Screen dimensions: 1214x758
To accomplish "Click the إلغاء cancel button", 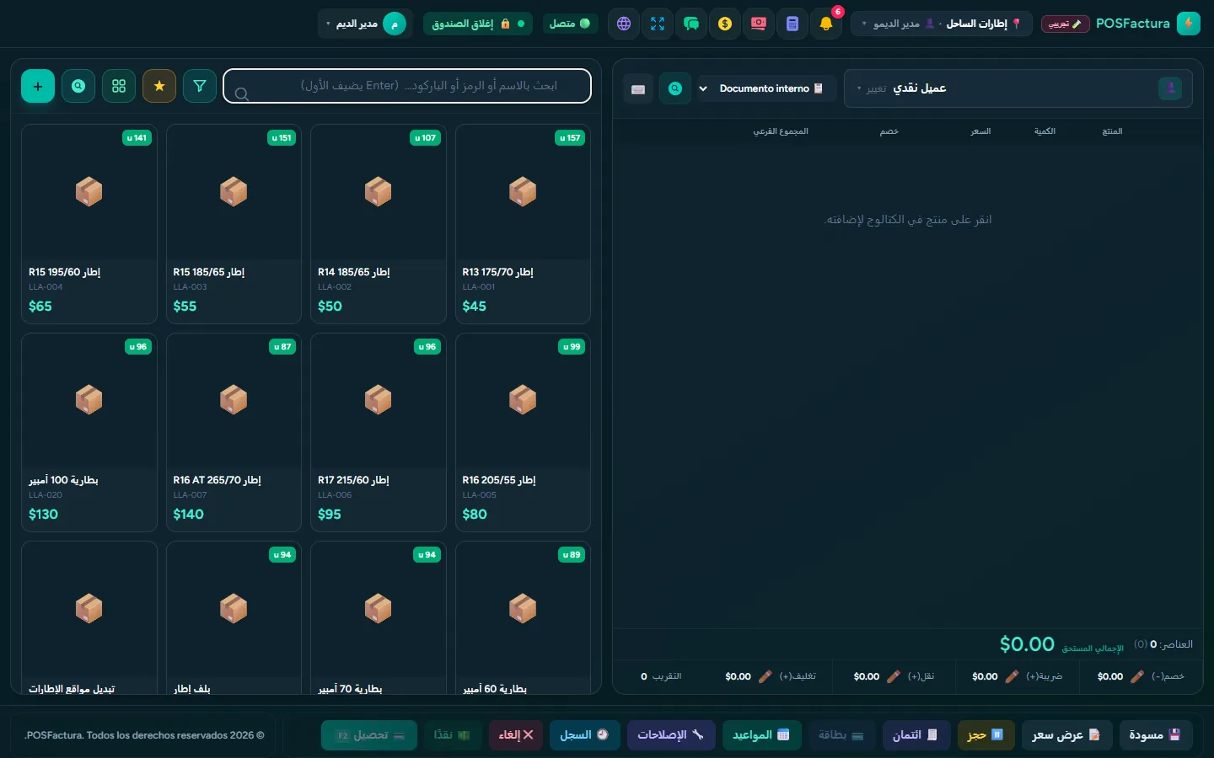I will (516, 735).
